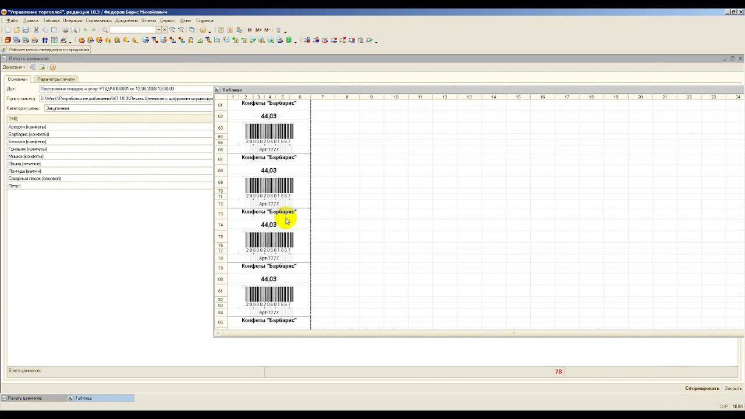
Task: Select the Белочка (конфеты) row
Action: click(x=110, y=141)
